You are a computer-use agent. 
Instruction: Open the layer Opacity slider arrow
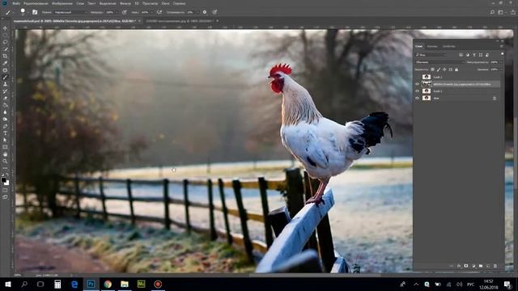click(x=502, y=62)
